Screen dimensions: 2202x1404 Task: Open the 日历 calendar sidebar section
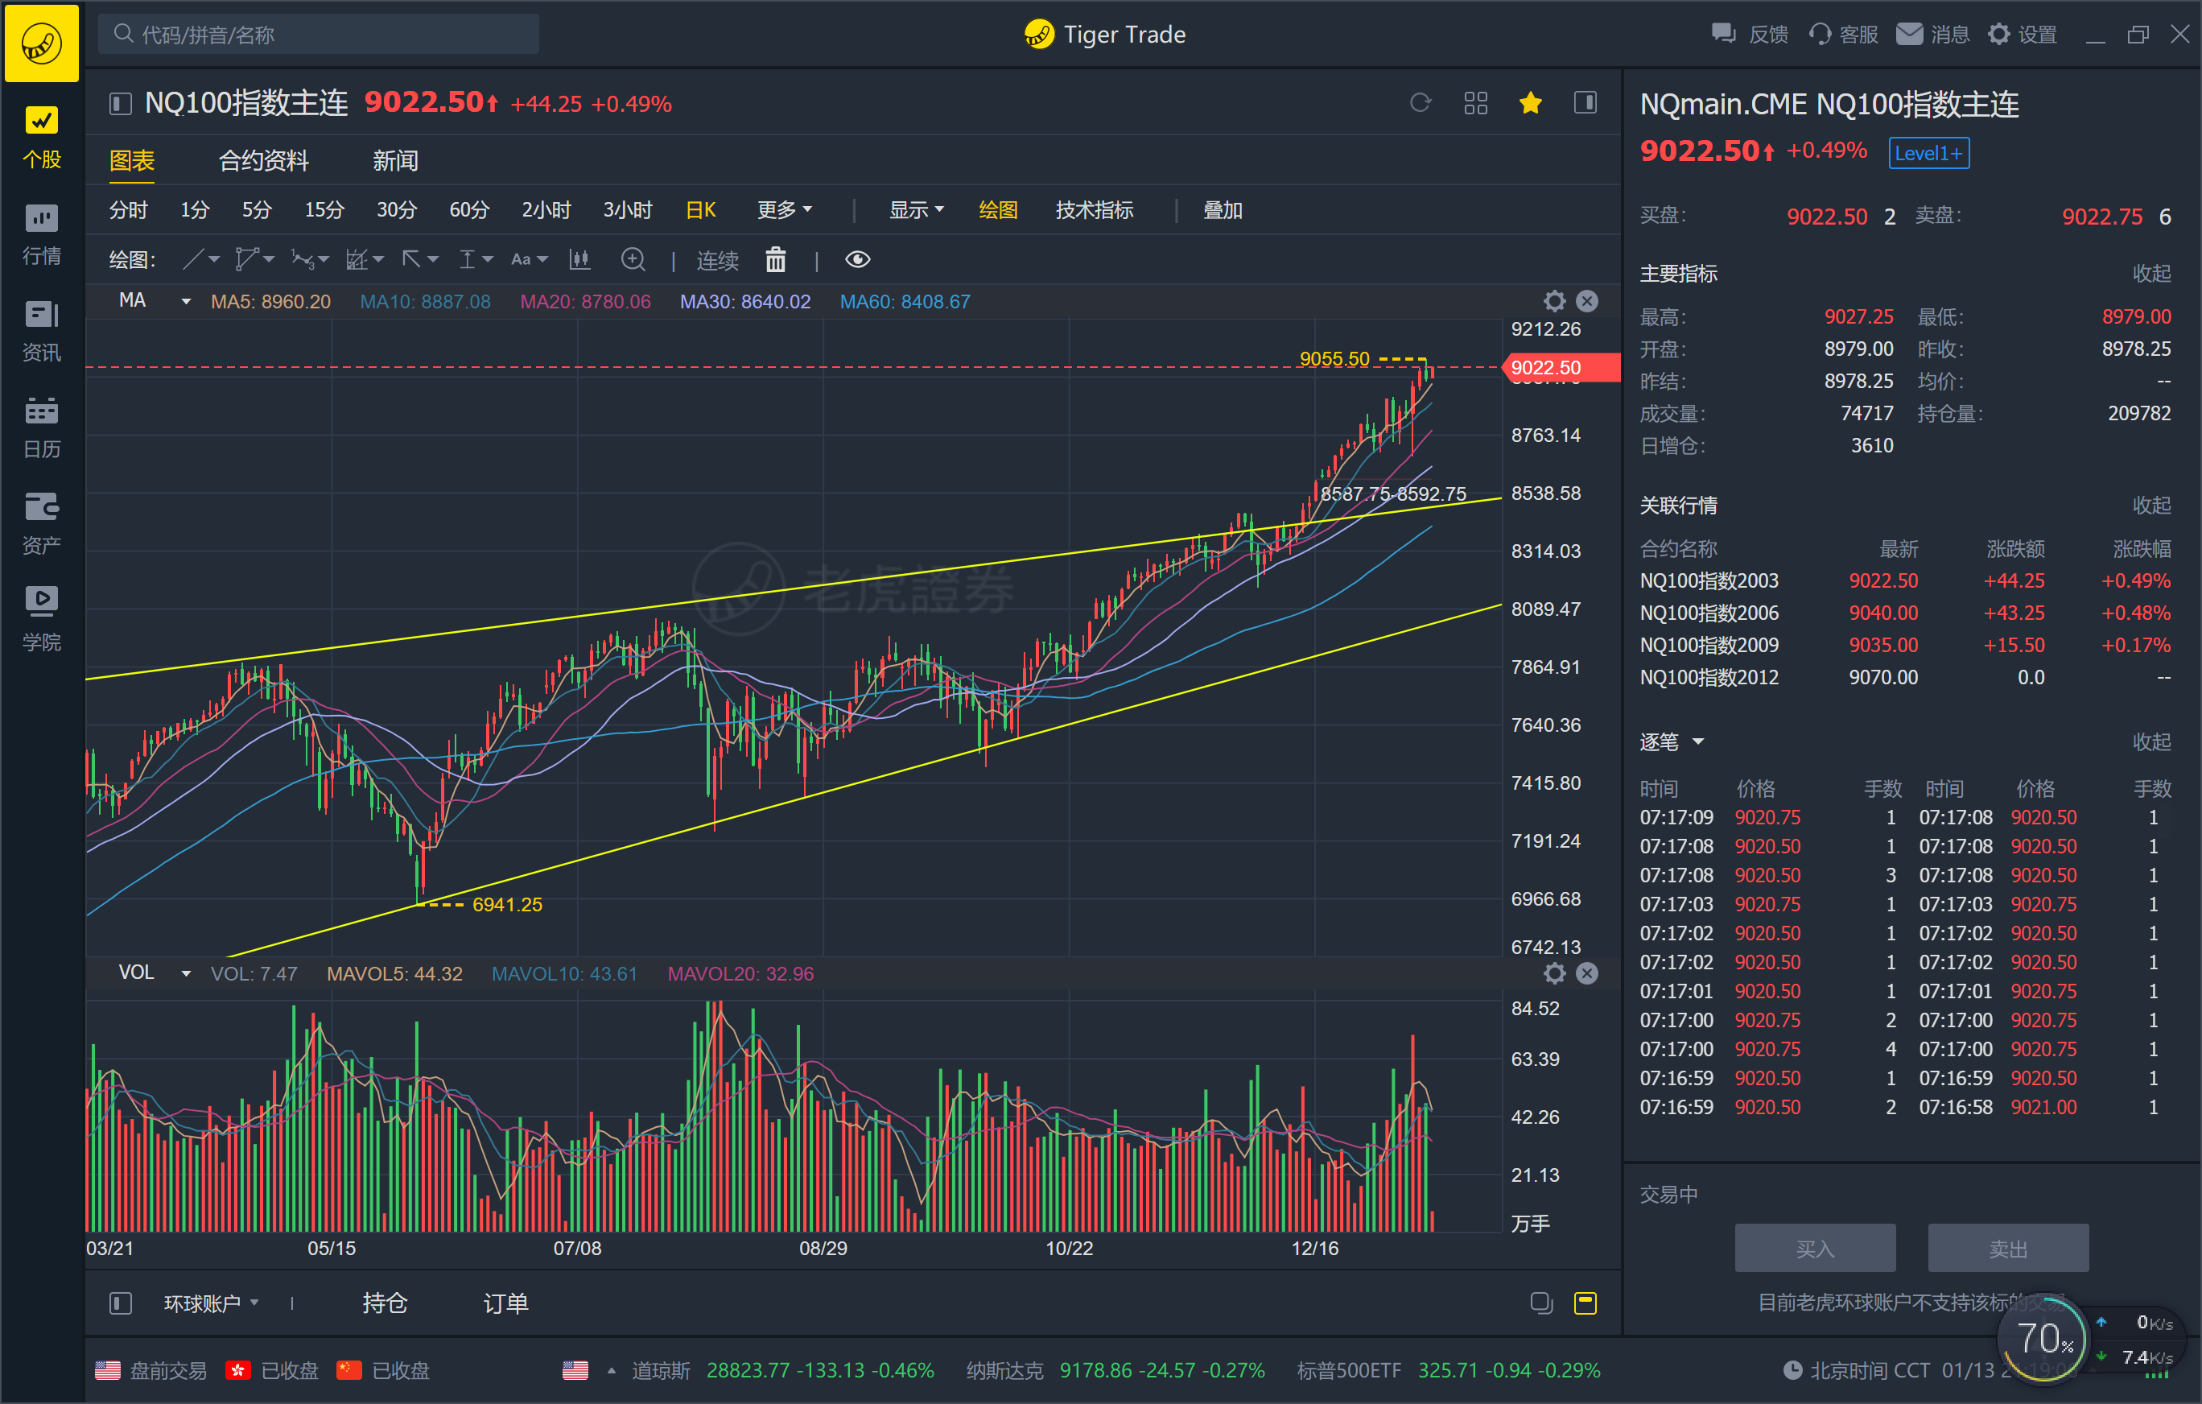41,428
